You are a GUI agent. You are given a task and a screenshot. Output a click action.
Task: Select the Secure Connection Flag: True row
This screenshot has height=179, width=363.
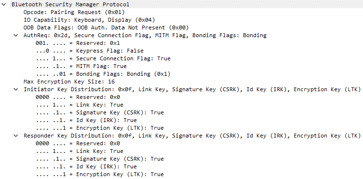(103, 58)
